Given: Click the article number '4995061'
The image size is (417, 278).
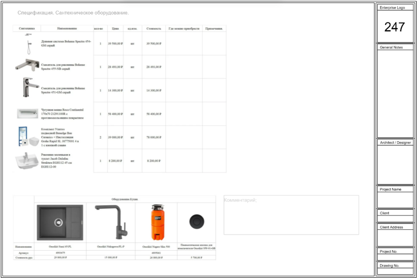Looking at the screenshot, I should (156, 253).
